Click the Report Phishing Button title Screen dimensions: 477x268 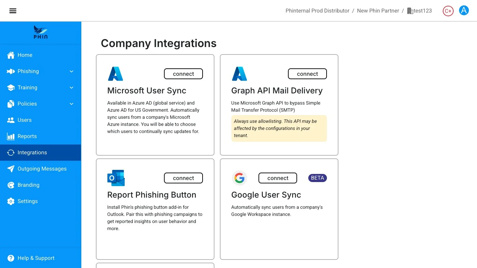tap(152, 195)
